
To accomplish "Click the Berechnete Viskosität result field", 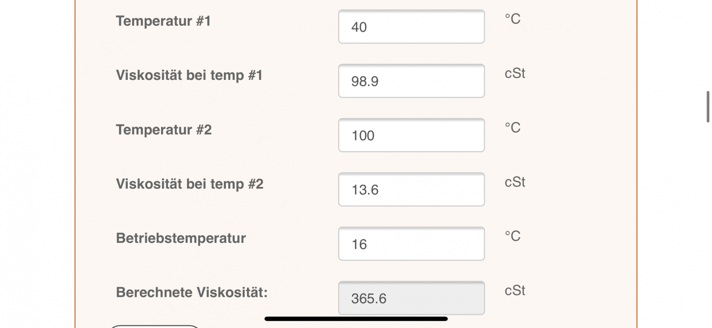I will click(411, 298).
